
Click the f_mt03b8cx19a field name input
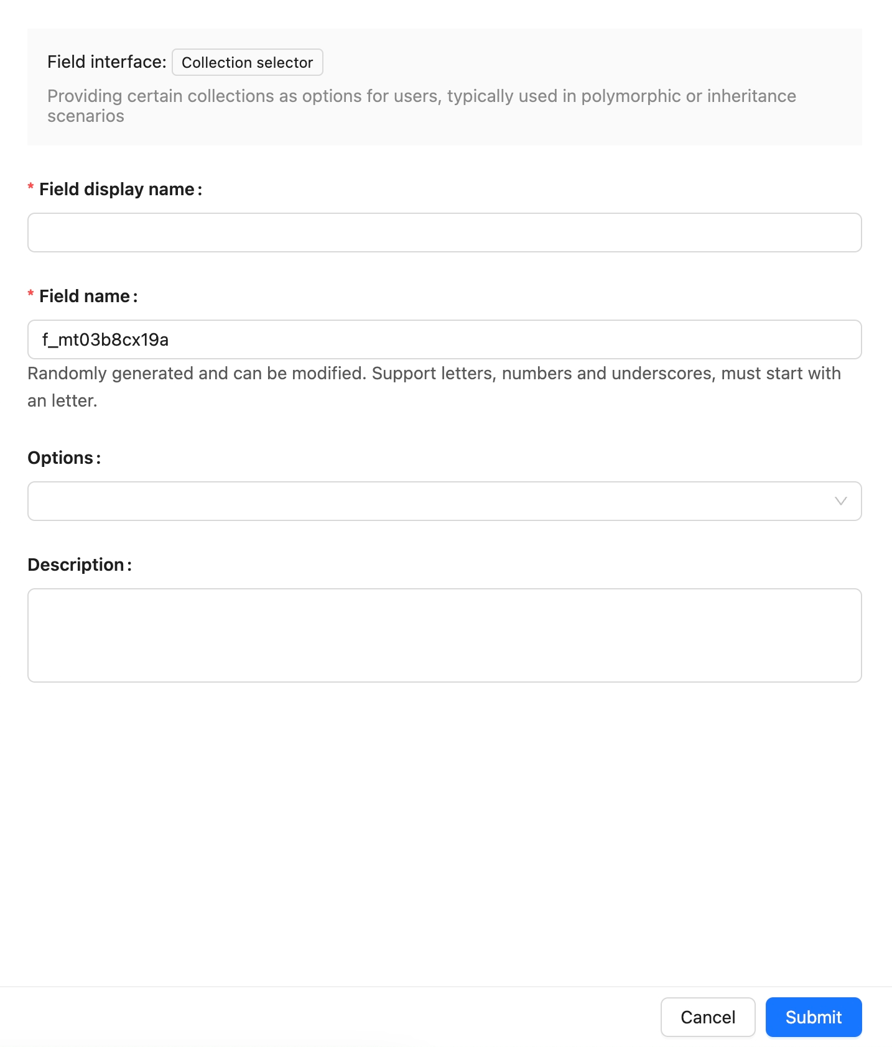pyautogui.click(x=444, y=339)
